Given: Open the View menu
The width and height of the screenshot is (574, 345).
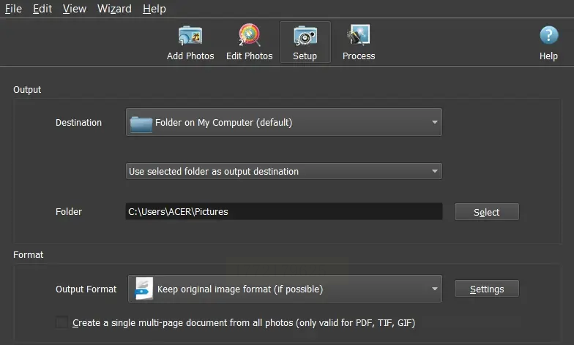Looking at the screenshot, I should 75,9.
